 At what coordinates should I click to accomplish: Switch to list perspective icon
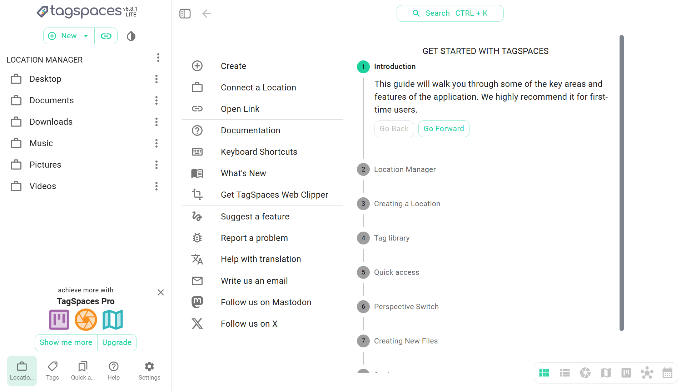565,373
